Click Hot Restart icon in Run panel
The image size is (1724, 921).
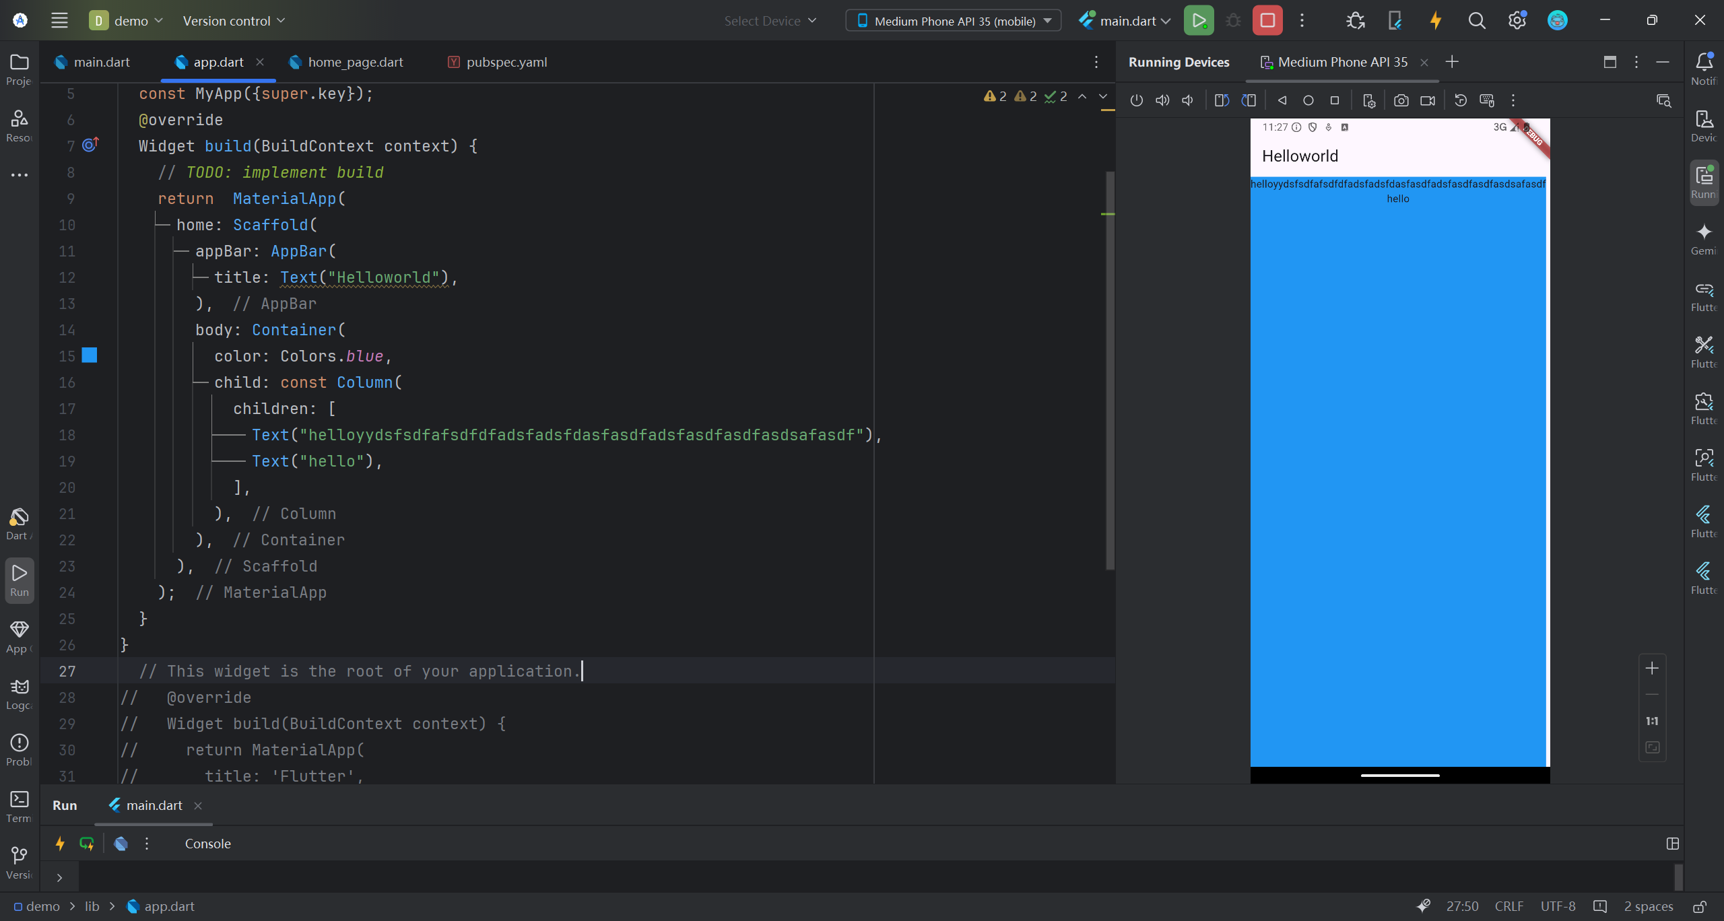pyautogui.click(x=87, y=844)
